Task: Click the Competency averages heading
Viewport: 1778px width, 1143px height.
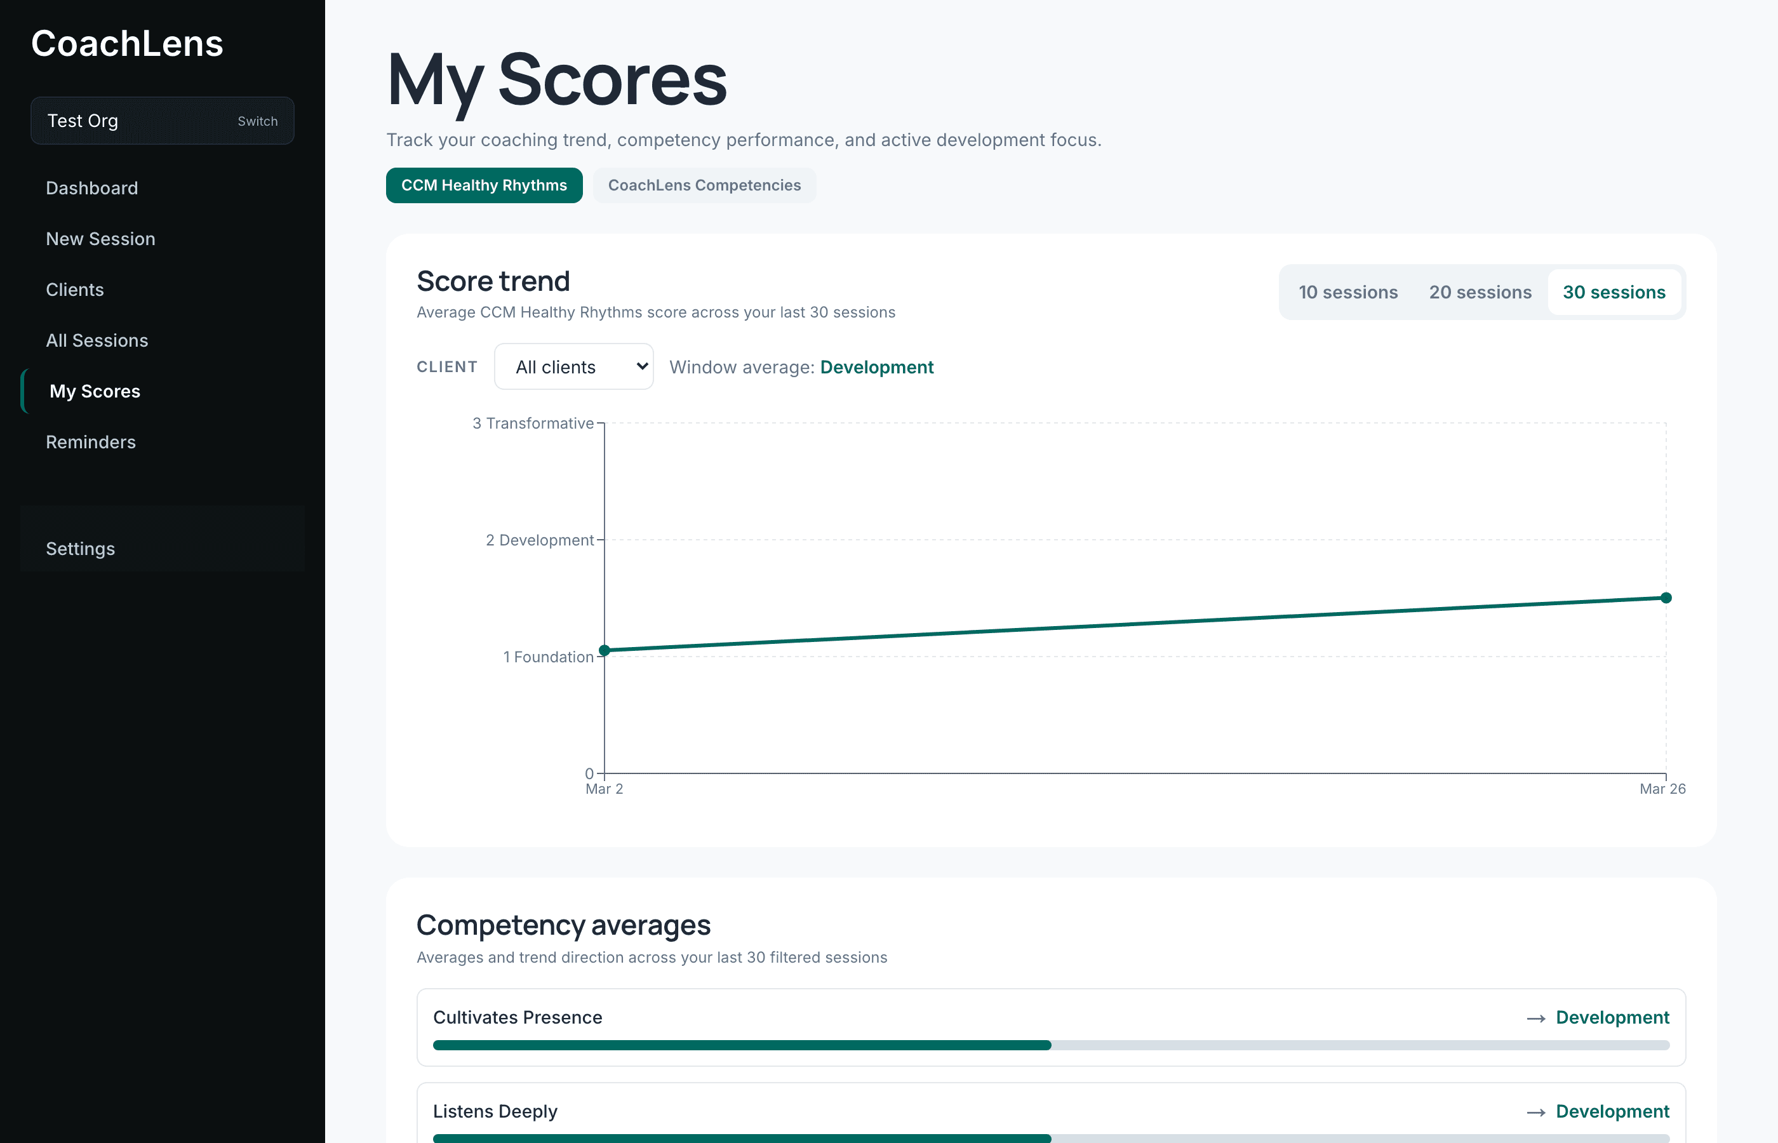Action: point(563,926)
